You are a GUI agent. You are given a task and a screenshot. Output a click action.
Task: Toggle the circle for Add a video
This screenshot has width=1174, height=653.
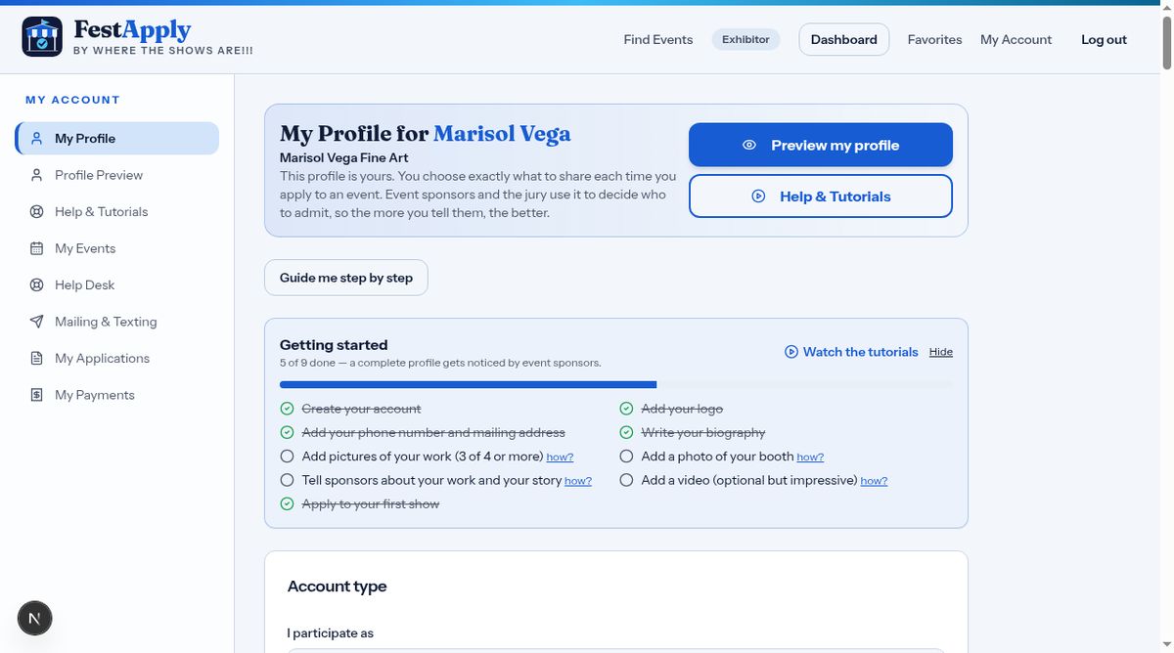pyautogui.click(x=626, y=480)
